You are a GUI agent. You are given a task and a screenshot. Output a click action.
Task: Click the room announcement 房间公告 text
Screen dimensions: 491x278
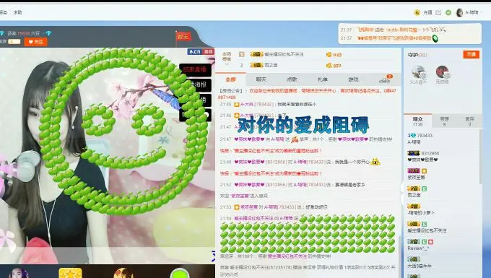[231, 91]
